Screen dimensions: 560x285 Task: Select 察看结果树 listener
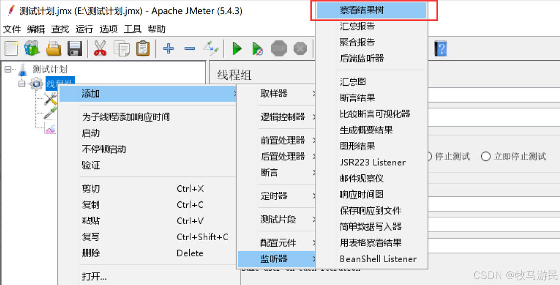(372, 10)
